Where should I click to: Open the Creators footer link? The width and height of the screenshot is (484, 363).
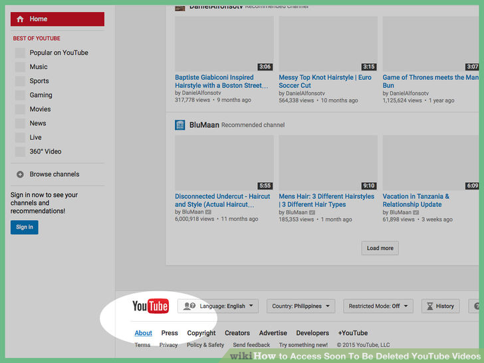tap(237, 333)
